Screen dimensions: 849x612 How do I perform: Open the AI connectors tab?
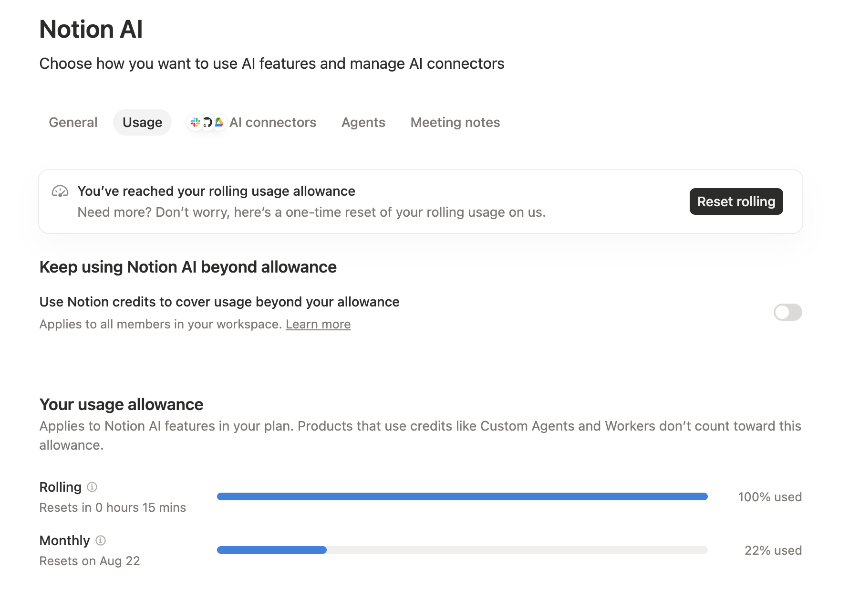252,122
